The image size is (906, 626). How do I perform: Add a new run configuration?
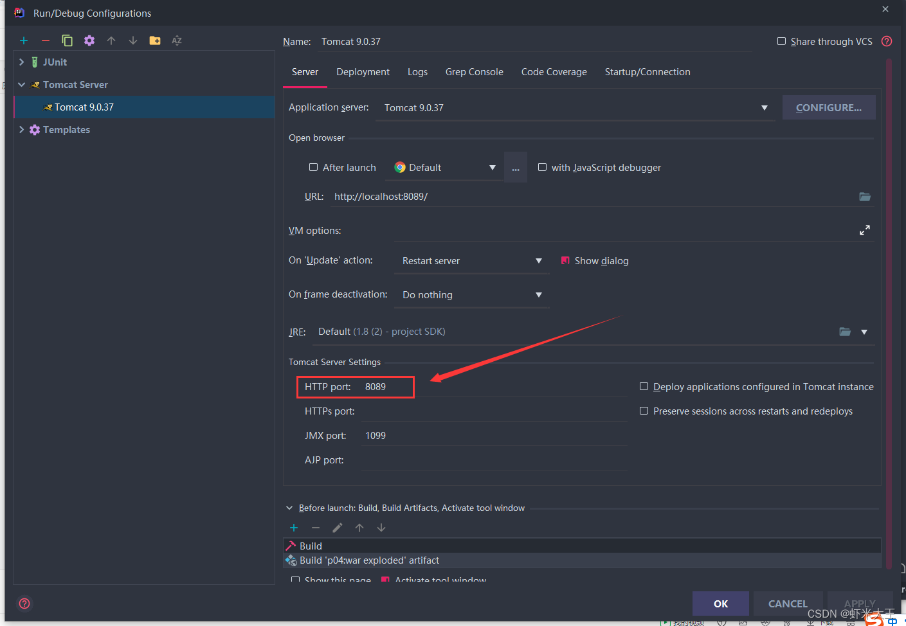pyautogui.click(x=24, y=40)
